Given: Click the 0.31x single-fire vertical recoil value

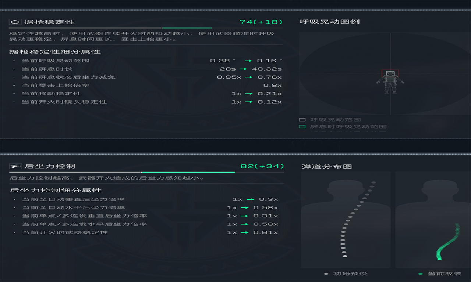Looking at the screenshot, I should [266, 216].
